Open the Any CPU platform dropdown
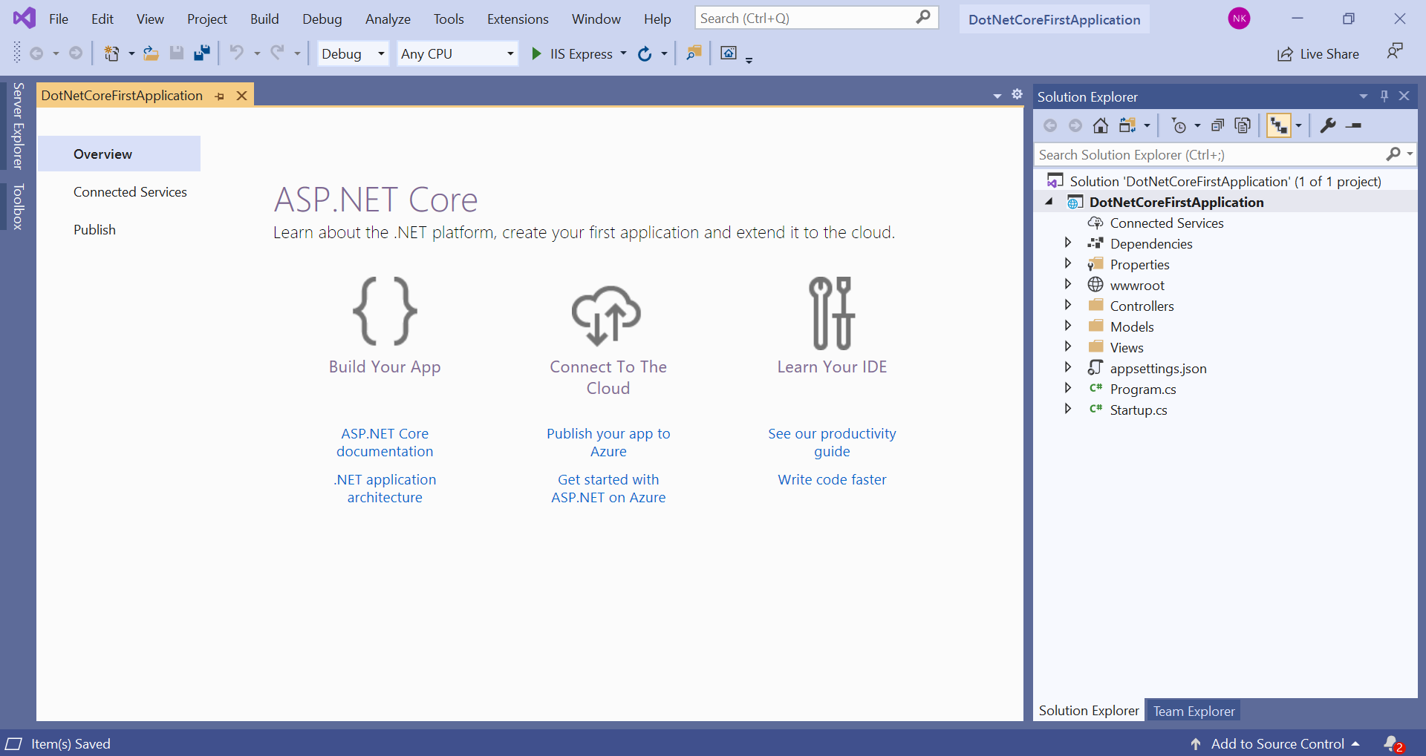 coord(458,53)
